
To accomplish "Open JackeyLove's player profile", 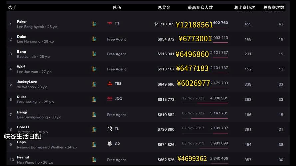I will click(x=27, y=82).
